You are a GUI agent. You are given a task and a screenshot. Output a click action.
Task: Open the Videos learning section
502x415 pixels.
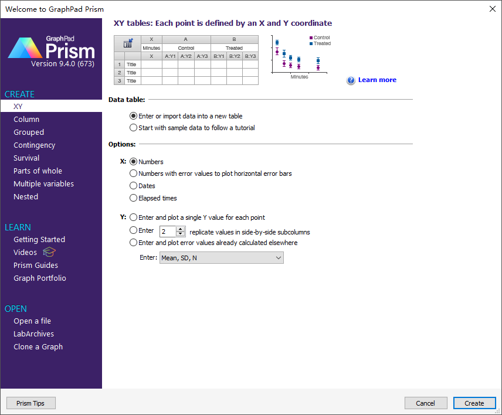[x=25, y=253]
